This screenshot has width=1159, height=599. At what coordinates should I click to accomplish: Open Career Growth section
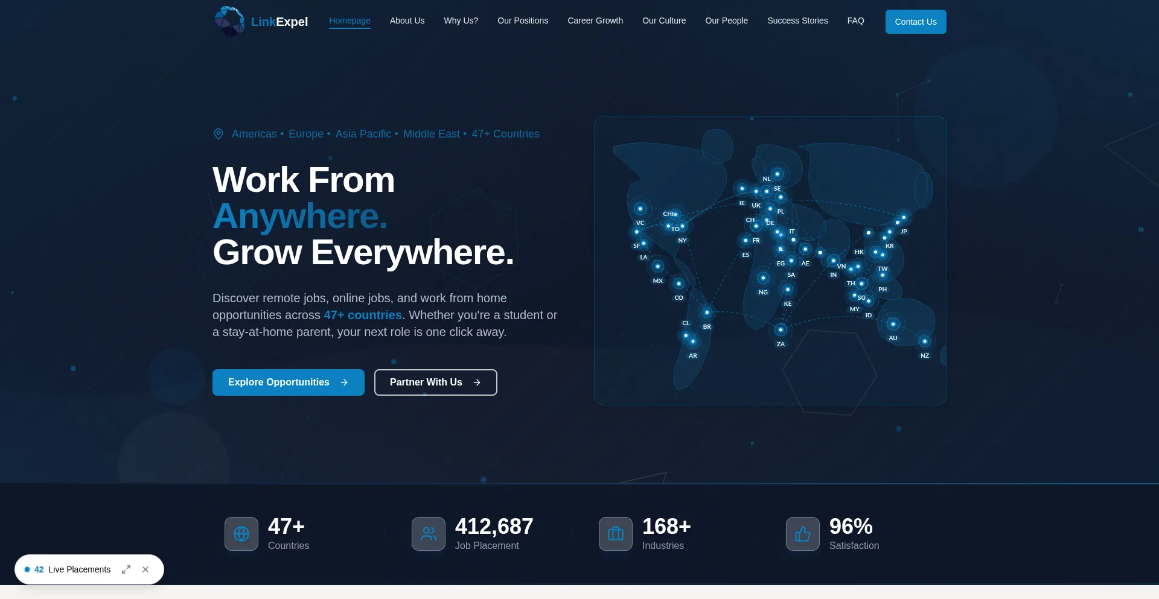tap(595, 21)
